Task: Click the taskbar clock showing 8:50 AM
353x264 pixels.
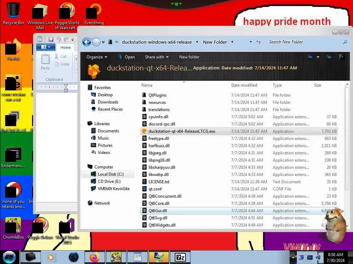Action: [x=335, y=257]
